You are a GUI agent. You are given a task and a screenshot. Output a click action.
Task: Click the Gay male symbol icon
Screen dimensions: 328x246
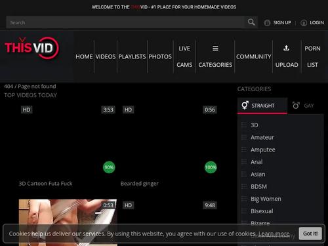(296, 106)
